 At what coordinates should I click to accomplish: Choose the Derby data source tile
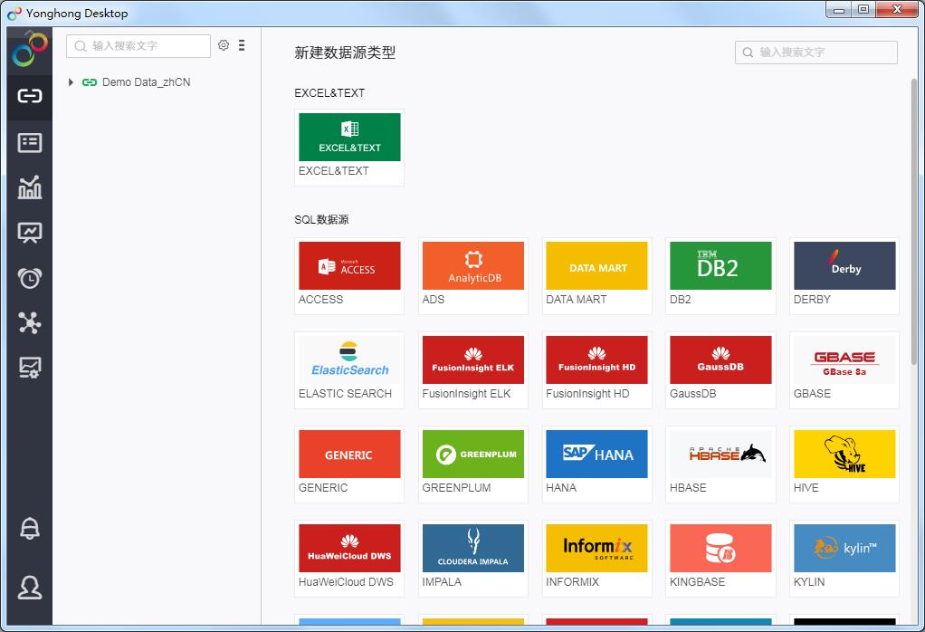pyautogui.click(x=844, y=275)
